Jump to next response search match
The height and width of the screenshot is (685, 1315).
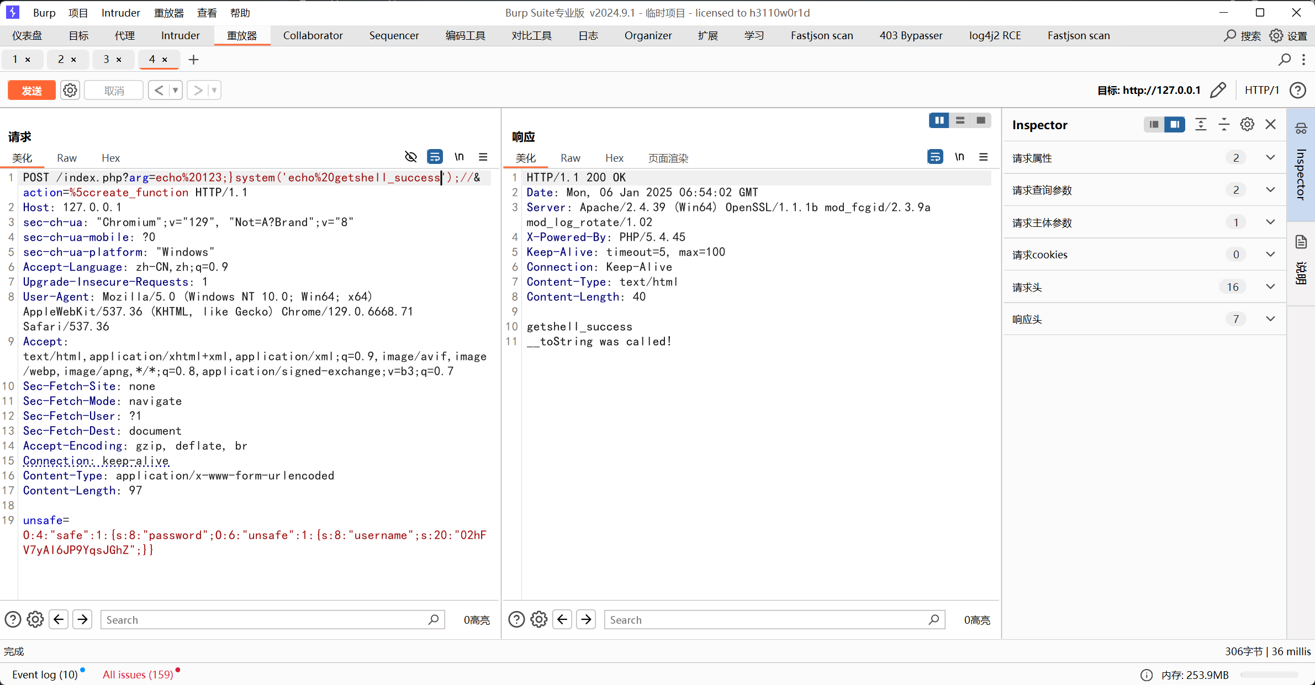tap(586, 619)
